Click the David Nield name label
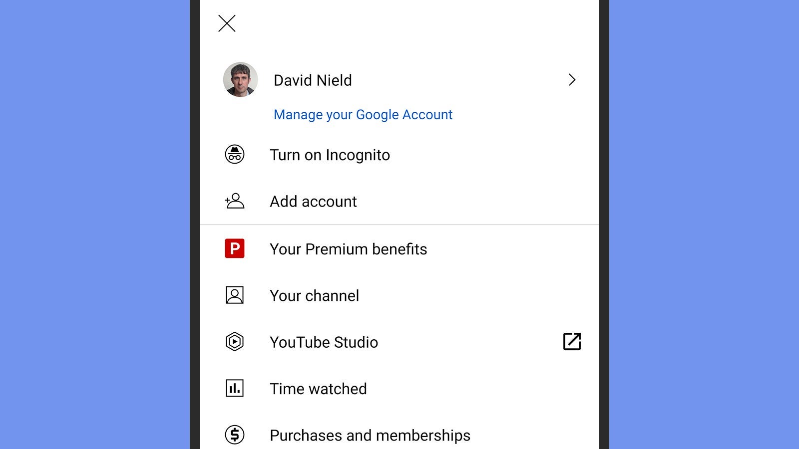Image resolution: width=799 pixels, height=449 pixels. [x=313, y=80]
